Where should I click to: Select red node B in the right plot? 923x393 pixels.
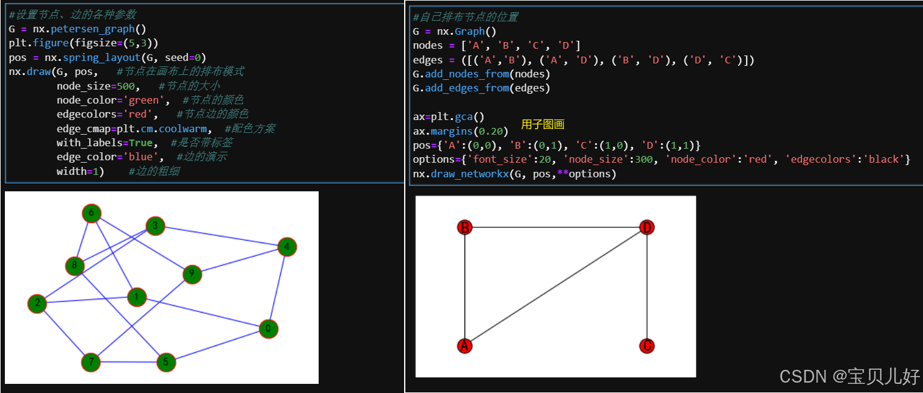point(465,228)
